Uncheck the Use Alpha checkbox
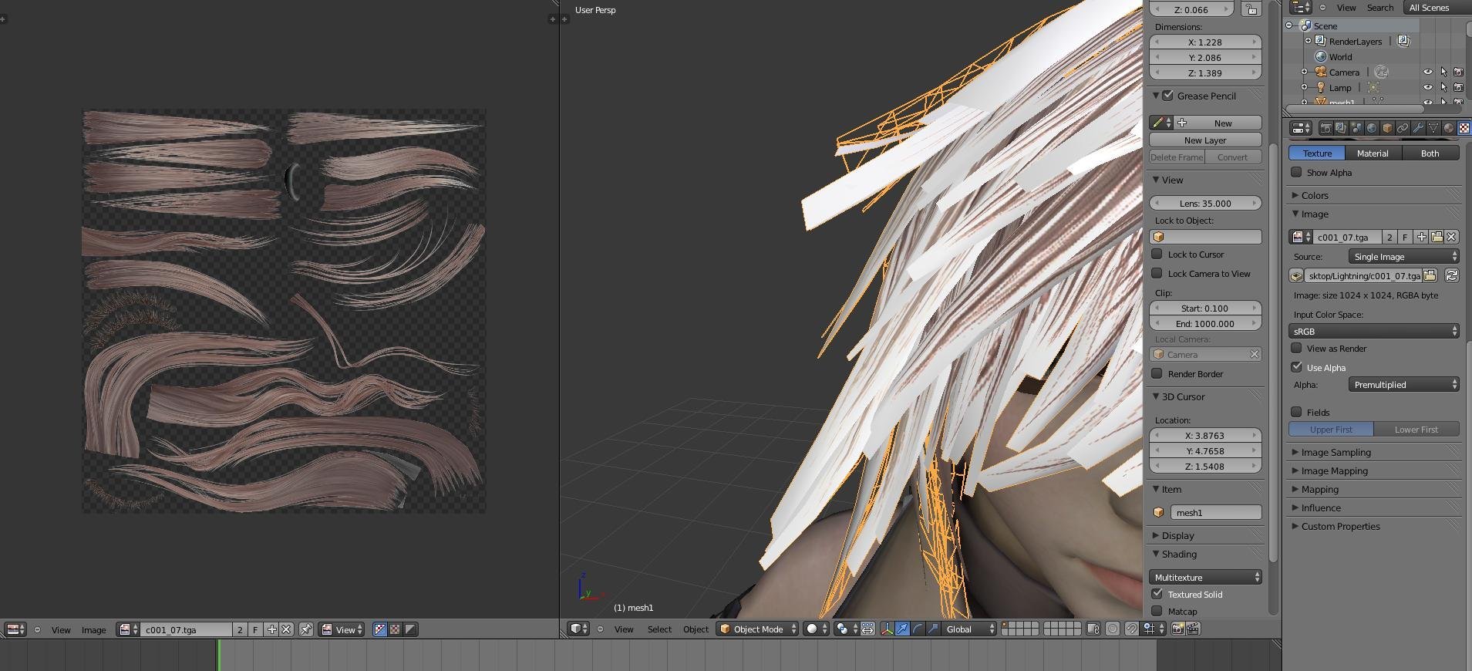The image size is (1472, 671). pyautogui.click(x=1297, y=367)
